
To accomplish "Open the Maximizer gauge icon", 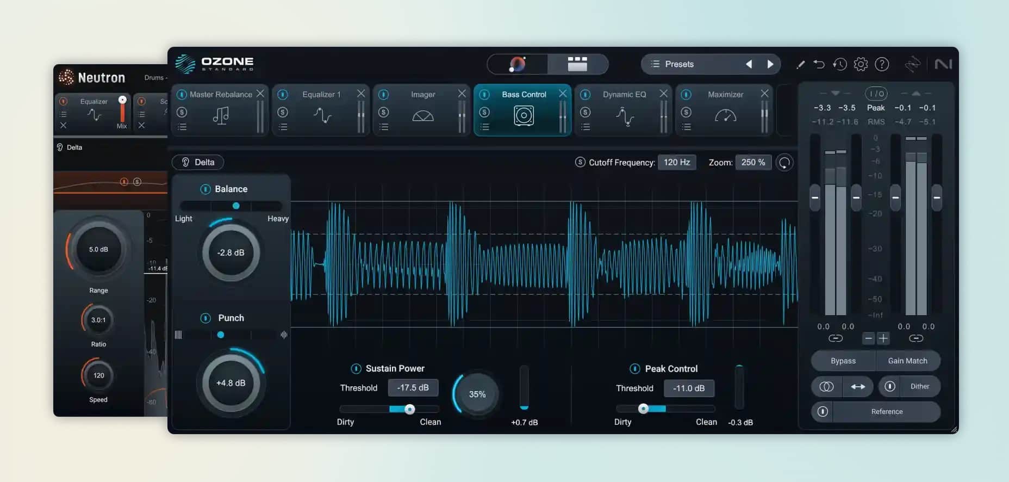I will (725, 116).
